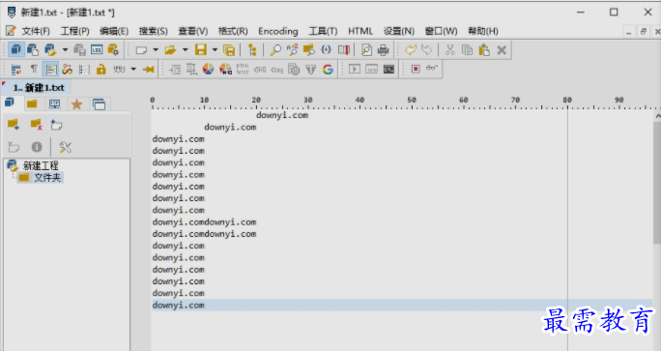Toggle word wrap mode

16,70
